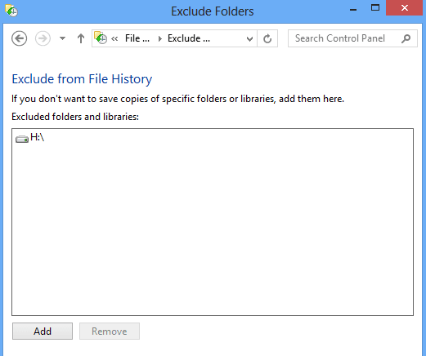Click the greyed-out Forward arrow
The height and width of the screenshot is (356, 426).
click(x=43, y=38)
